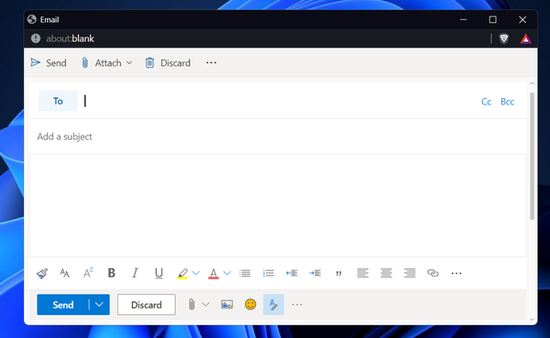The image size is (550, 338).
Task: Expand the blue Send options dropdown
Action: (99, 305)
